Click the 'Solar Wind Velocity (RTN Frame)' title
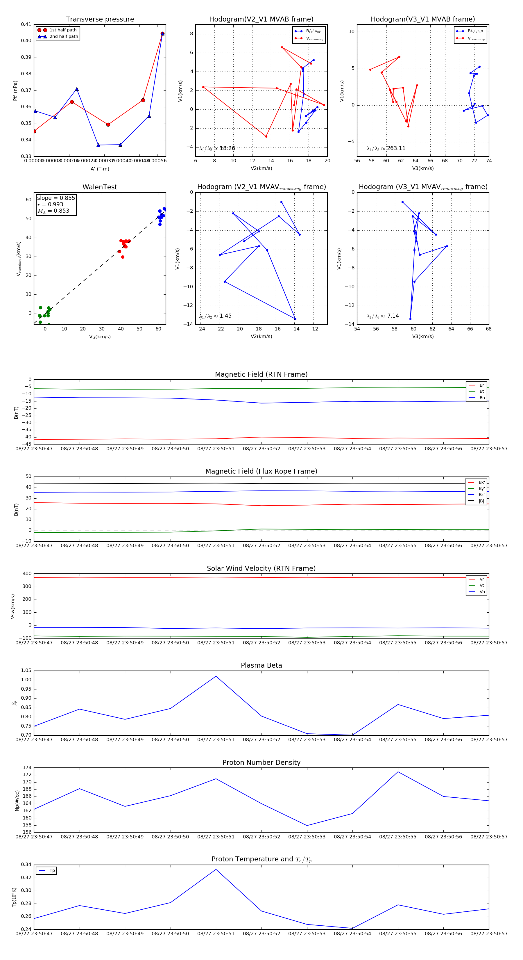 tap(261, 568)
